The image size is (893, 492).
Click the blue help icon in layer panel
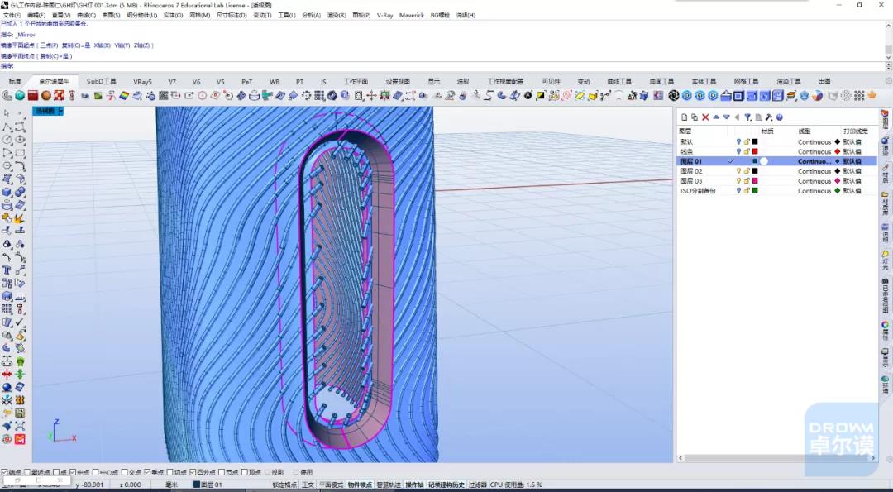click(779, 117)
